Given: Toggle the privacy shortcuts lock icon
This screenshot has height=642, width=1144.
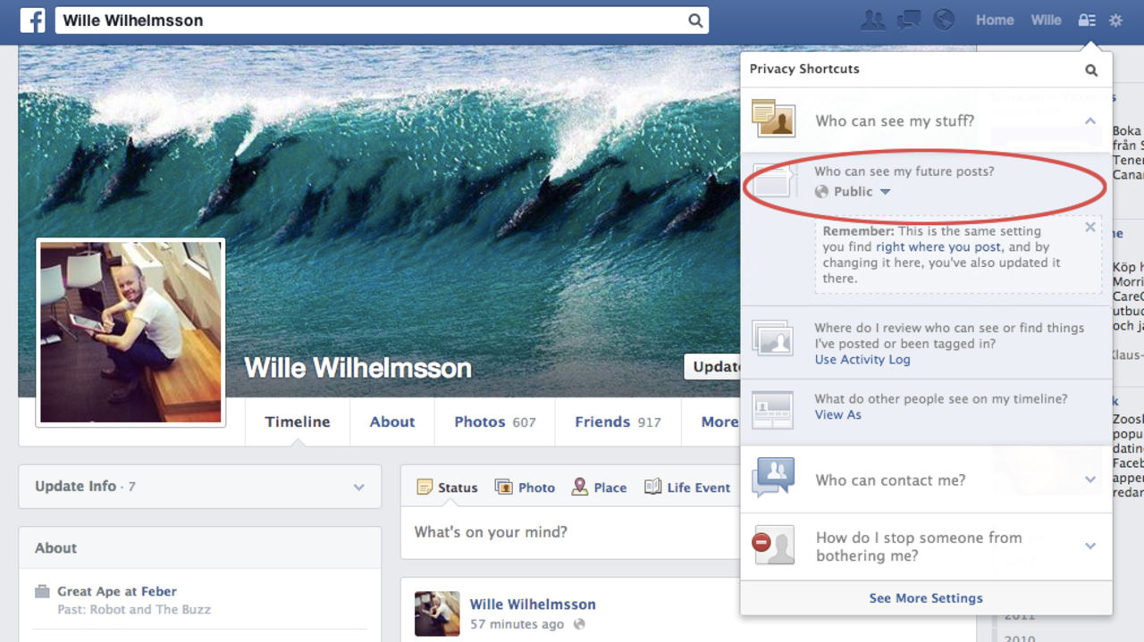Looking at the screenshot, I should (x=1087, y=20).
